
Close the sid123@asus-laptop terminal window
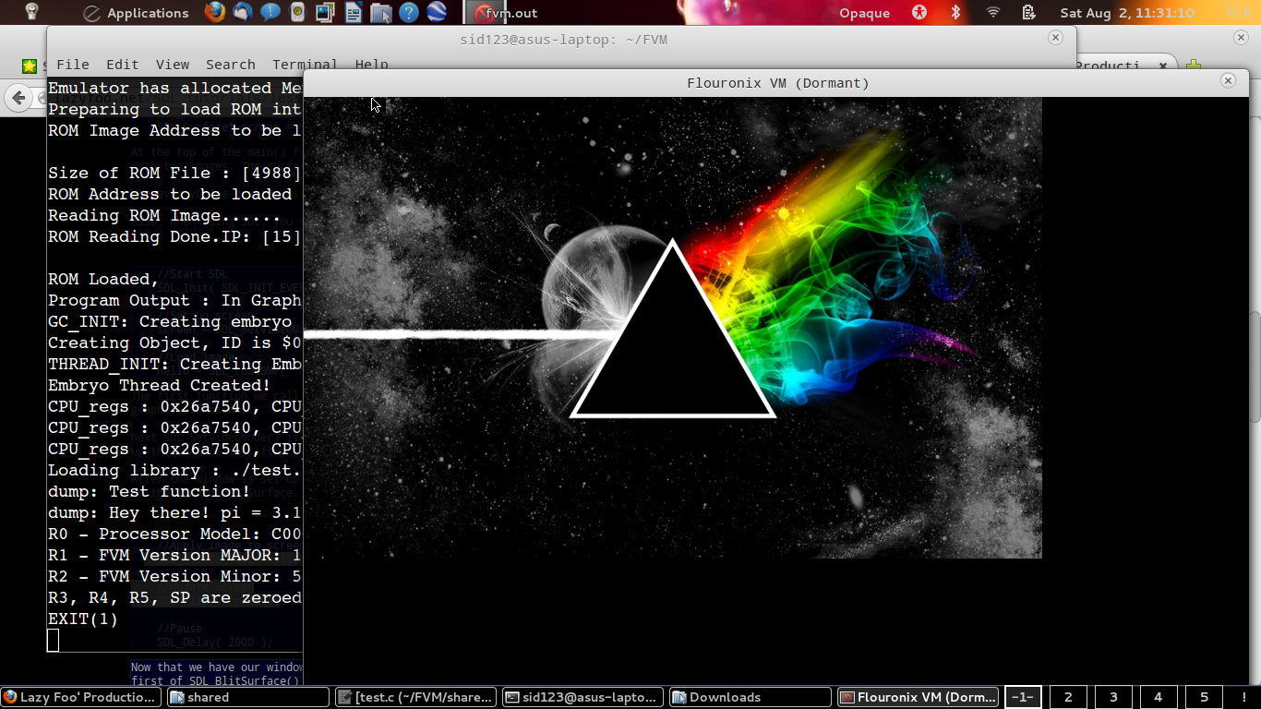pos(1055,38)
